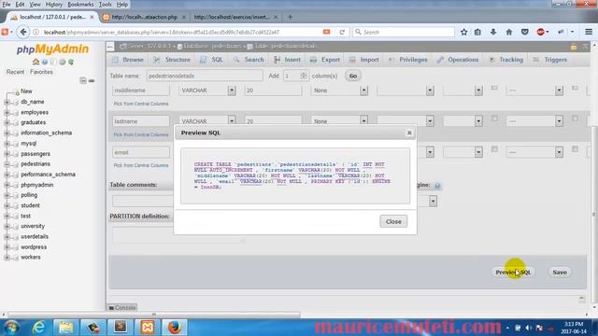Click the Go button to add columns
Image resolution: width=598 pixels, height=336 pixels.
(353, 76)
